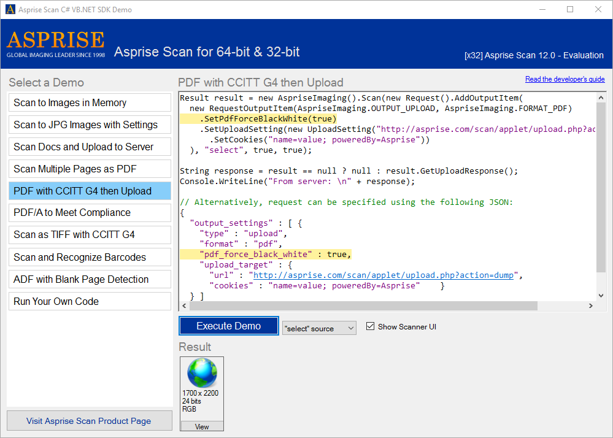Open the scanned image globe thumbnail
Image resolution: width=613 pixels, height=438 pixels.
coord(201,372)
